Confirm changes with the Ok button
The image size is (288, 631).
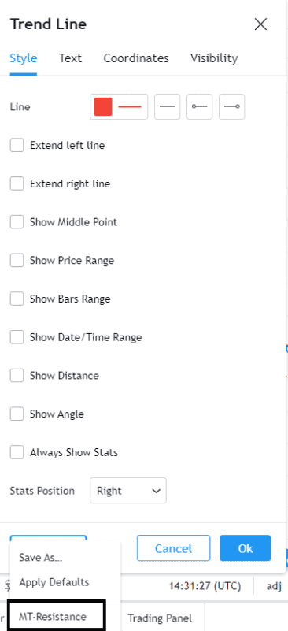[x=245, y=548]
